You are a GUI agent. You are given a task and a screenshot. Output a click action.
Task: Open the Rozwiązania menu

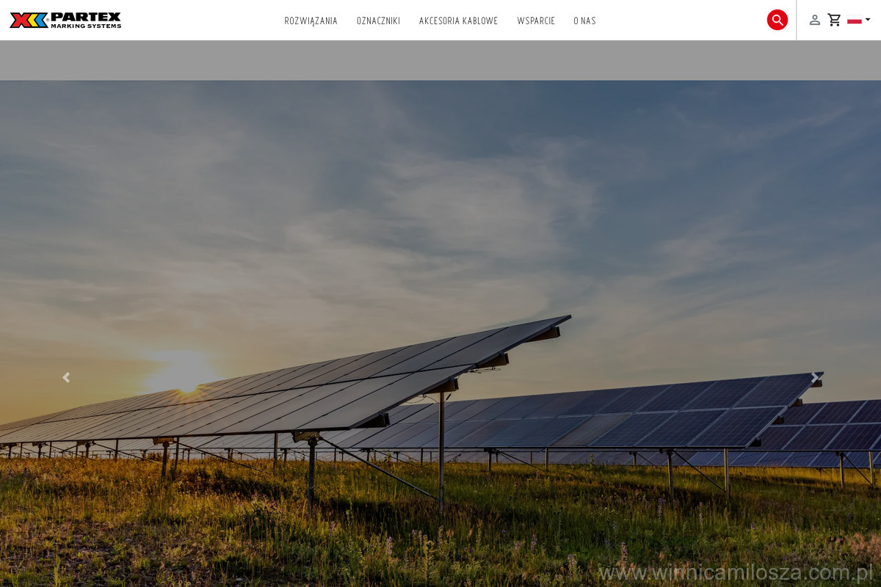[x=311, y=21]
